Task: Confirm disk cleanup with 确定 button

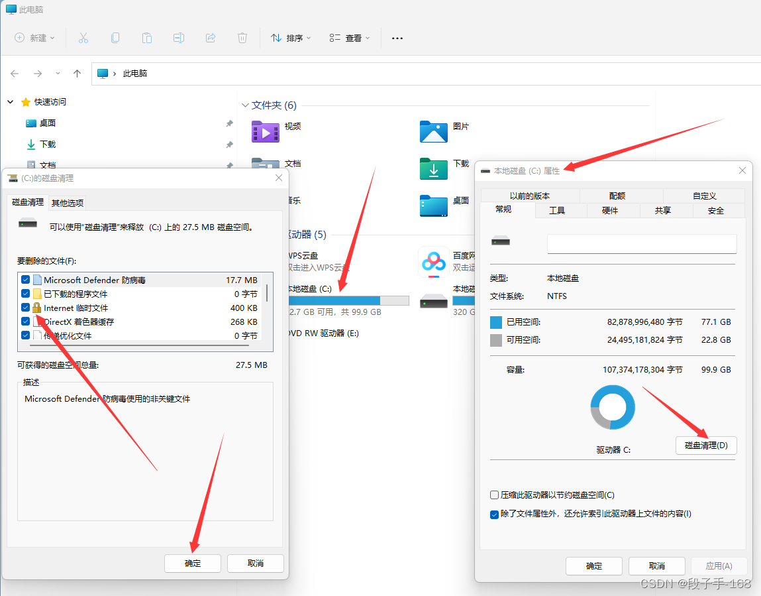Action: [193, 564]
